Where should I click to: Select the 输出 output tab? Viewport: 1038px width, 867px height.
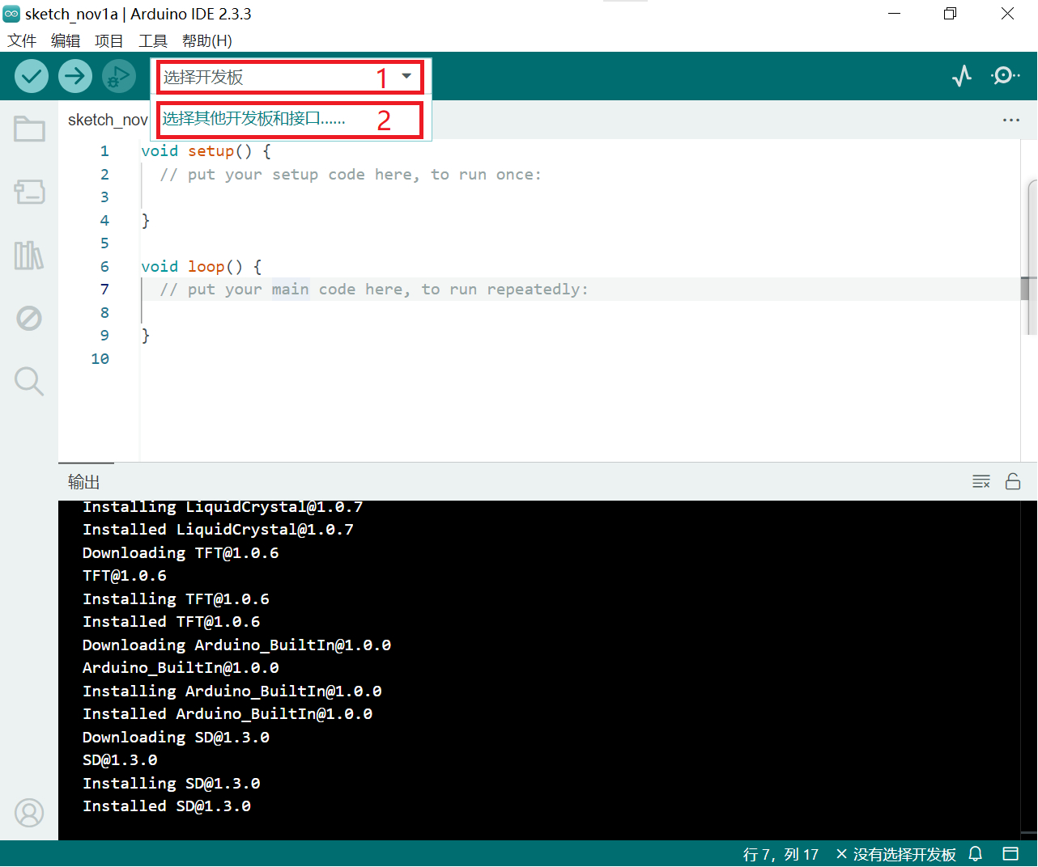(x=84, y=482)
